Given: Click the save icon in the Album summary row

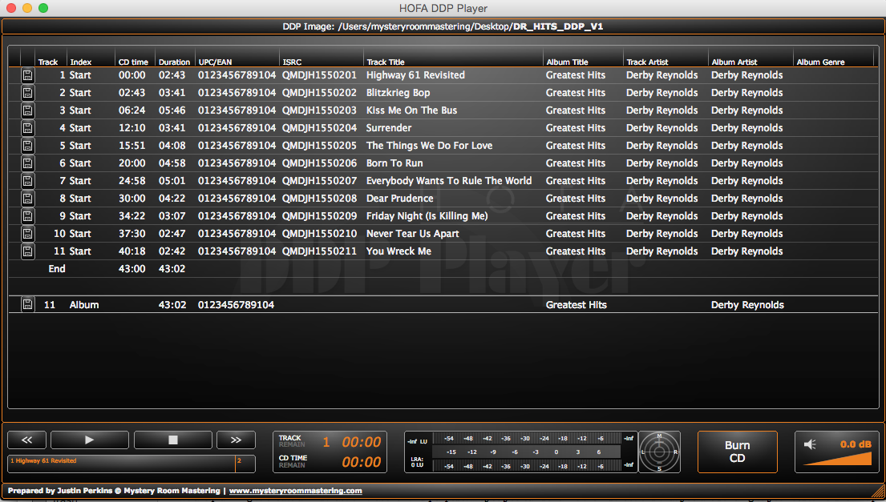Looking at the screenshot, I should tap(28, 304).
